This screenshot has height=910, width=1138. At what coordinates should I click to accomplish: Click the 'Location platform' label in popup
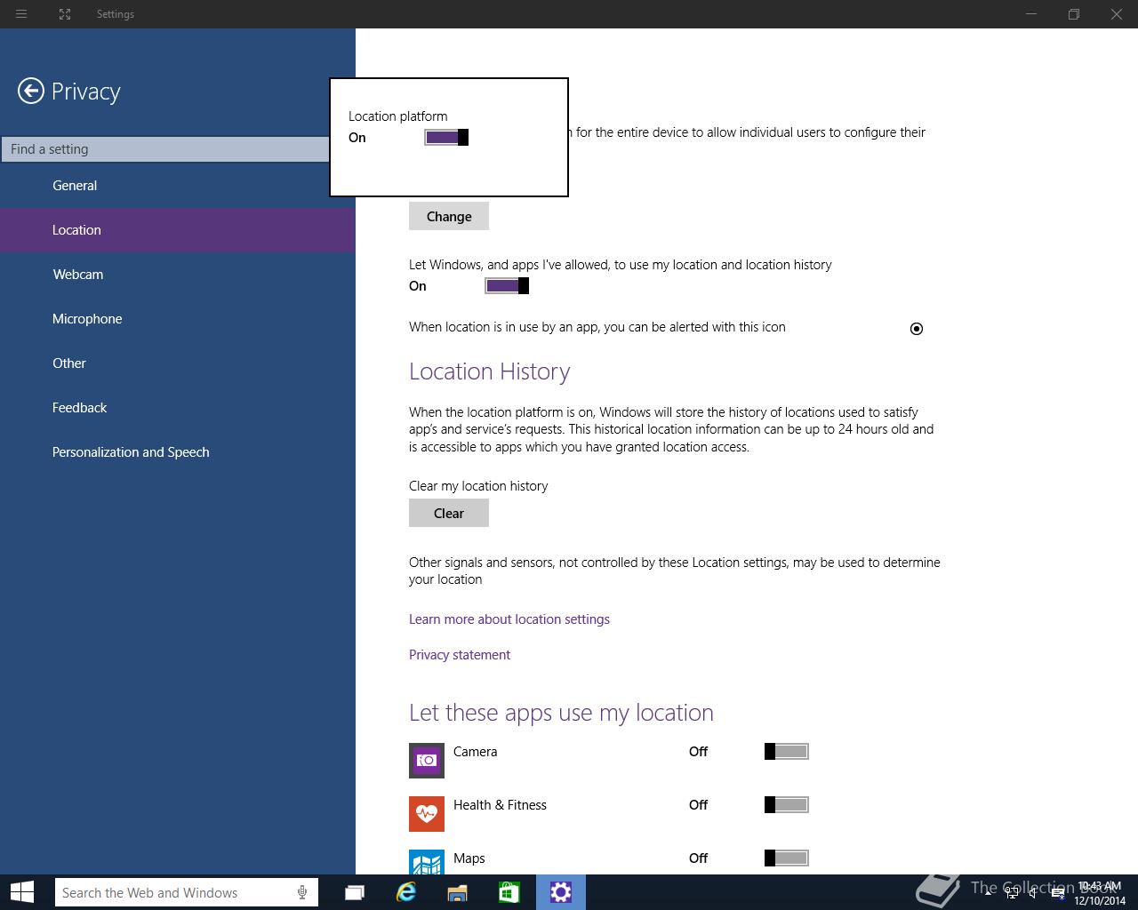tap(397, 116)
